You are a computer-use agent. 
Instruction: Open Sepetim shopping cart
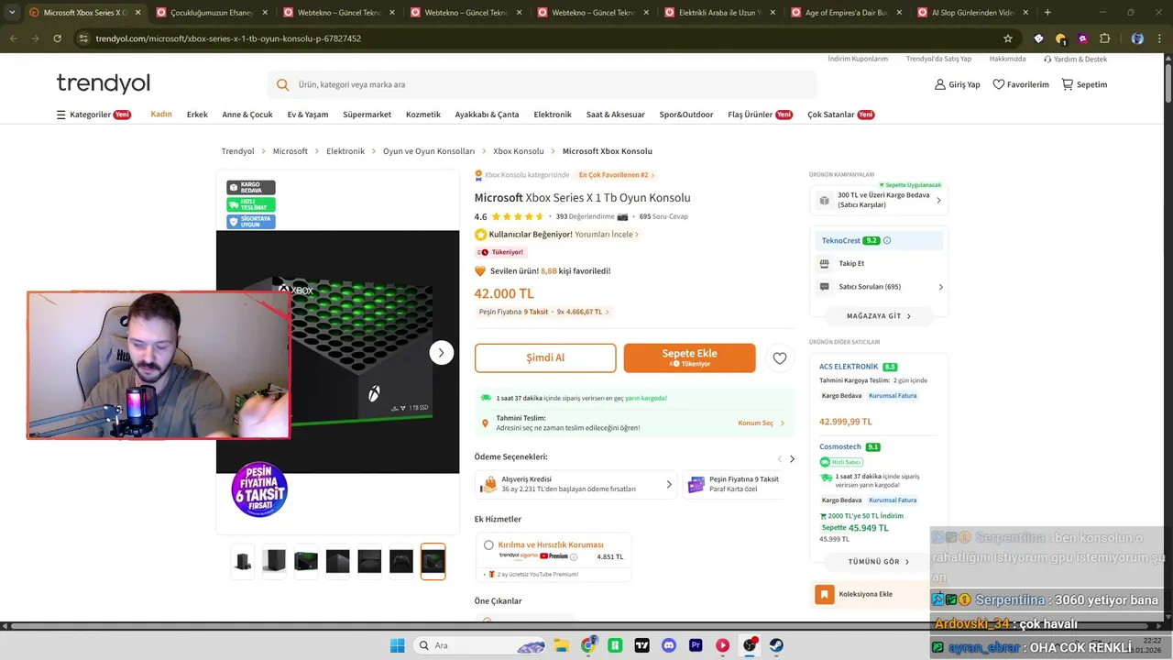pyautogui.click(x=1084, y=84)
